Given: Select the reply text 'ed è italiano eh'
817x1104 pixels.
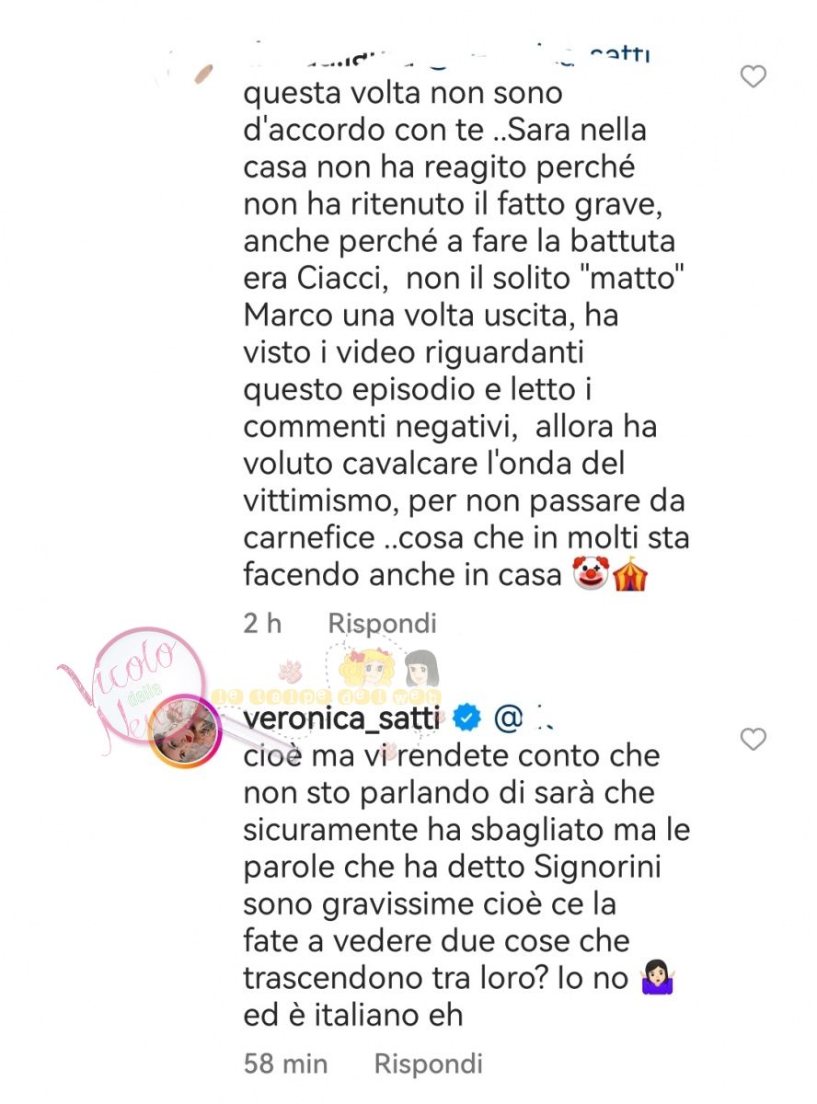Looking at the screenshot, I should 352,1015.
